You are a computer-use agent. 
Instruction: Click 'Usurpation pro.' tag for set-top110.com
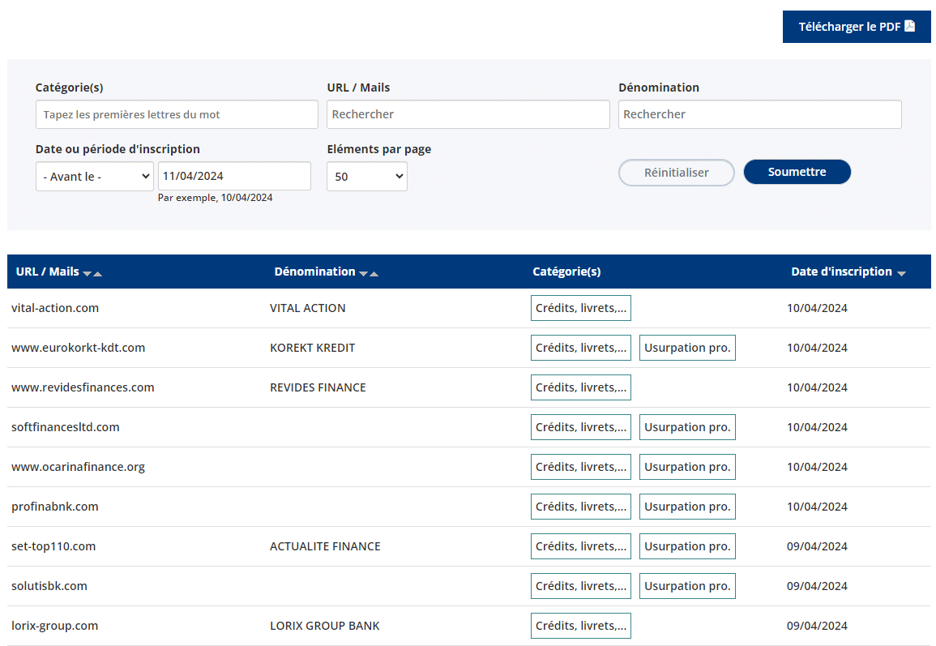pyautogui.click(x=687, y=546)
